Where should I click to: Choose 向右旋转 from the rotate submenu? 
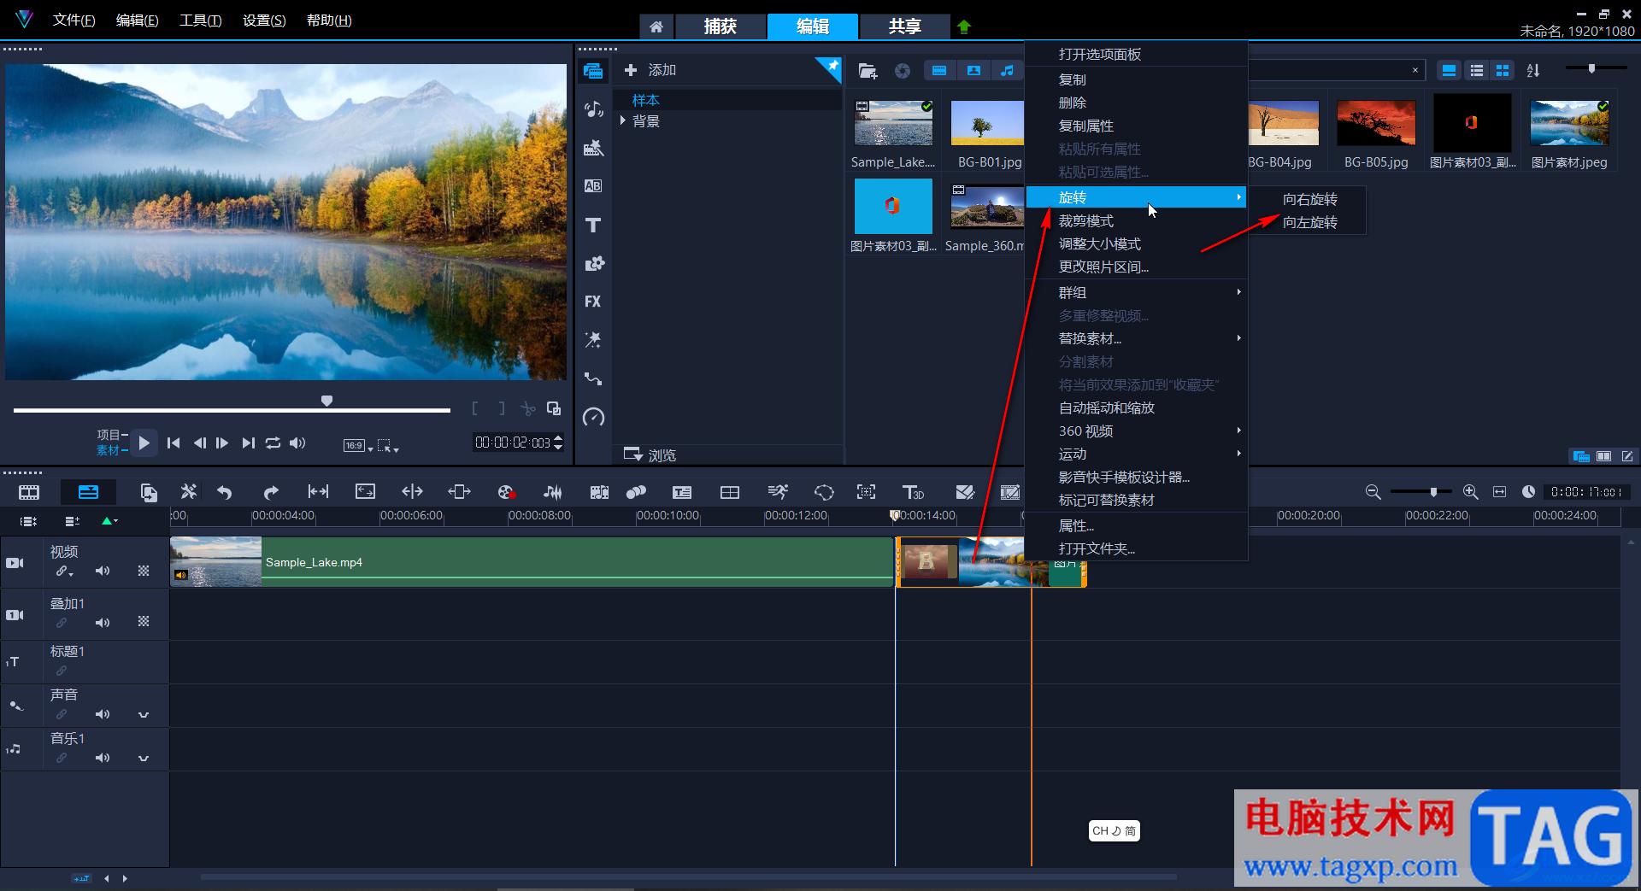click(x=1309, y=199)
